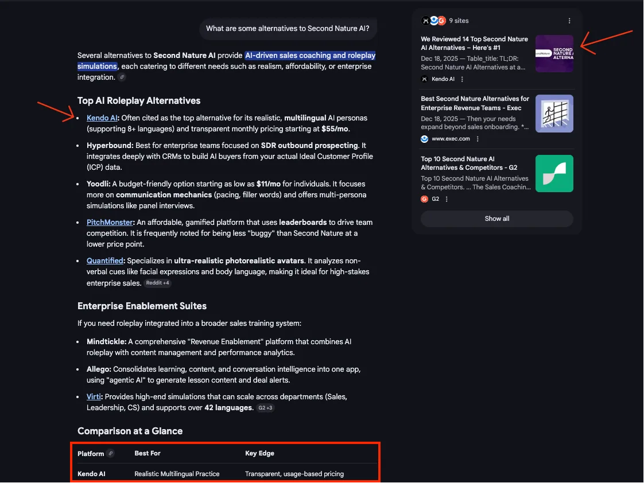Open the G2 +3 source chip
The width and height of the screenshot is (644, 483).
(x=265, y=408)
